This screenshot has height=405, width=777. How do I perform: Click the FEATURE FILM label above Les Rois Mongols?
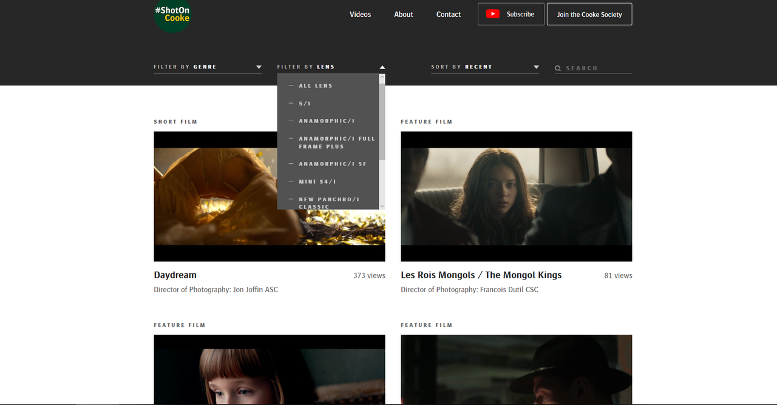point(426,122)
